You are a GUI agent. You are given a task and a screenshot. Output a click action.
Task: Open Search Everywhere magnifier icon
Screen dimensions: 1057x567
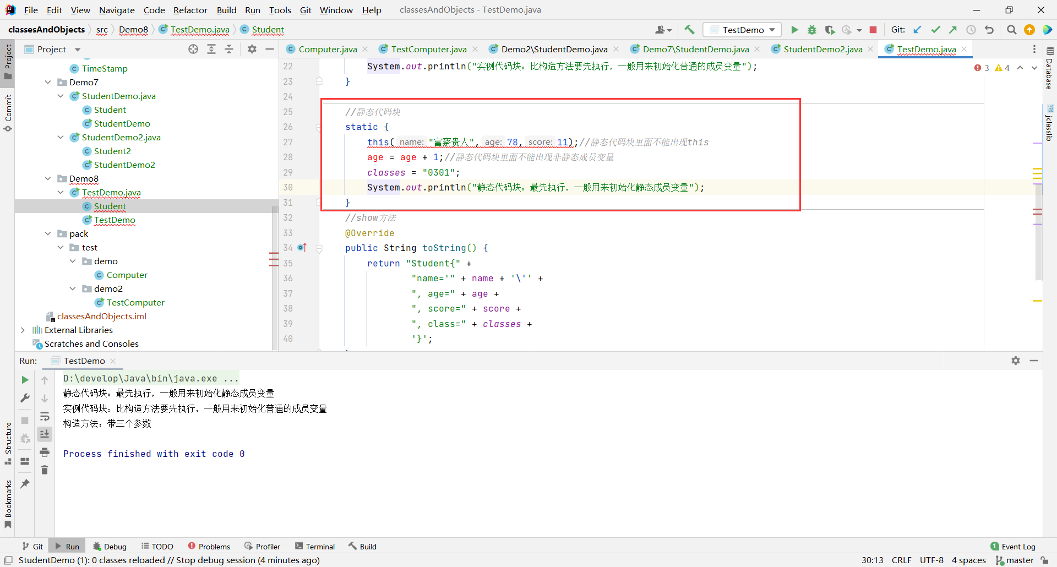pos(1011,30)
